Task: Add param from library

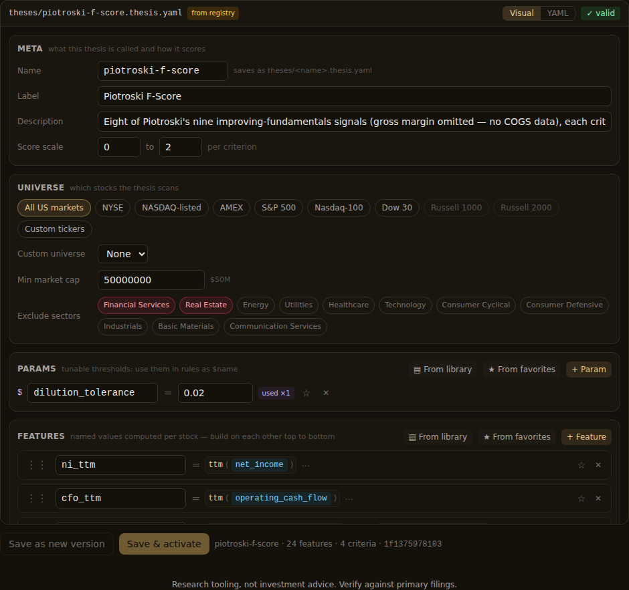Action: coord(443,370)
